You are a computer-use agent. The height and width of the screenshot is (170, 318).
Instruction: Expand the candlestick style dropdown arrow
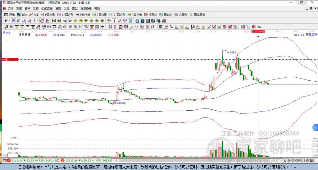click(38, 21)
